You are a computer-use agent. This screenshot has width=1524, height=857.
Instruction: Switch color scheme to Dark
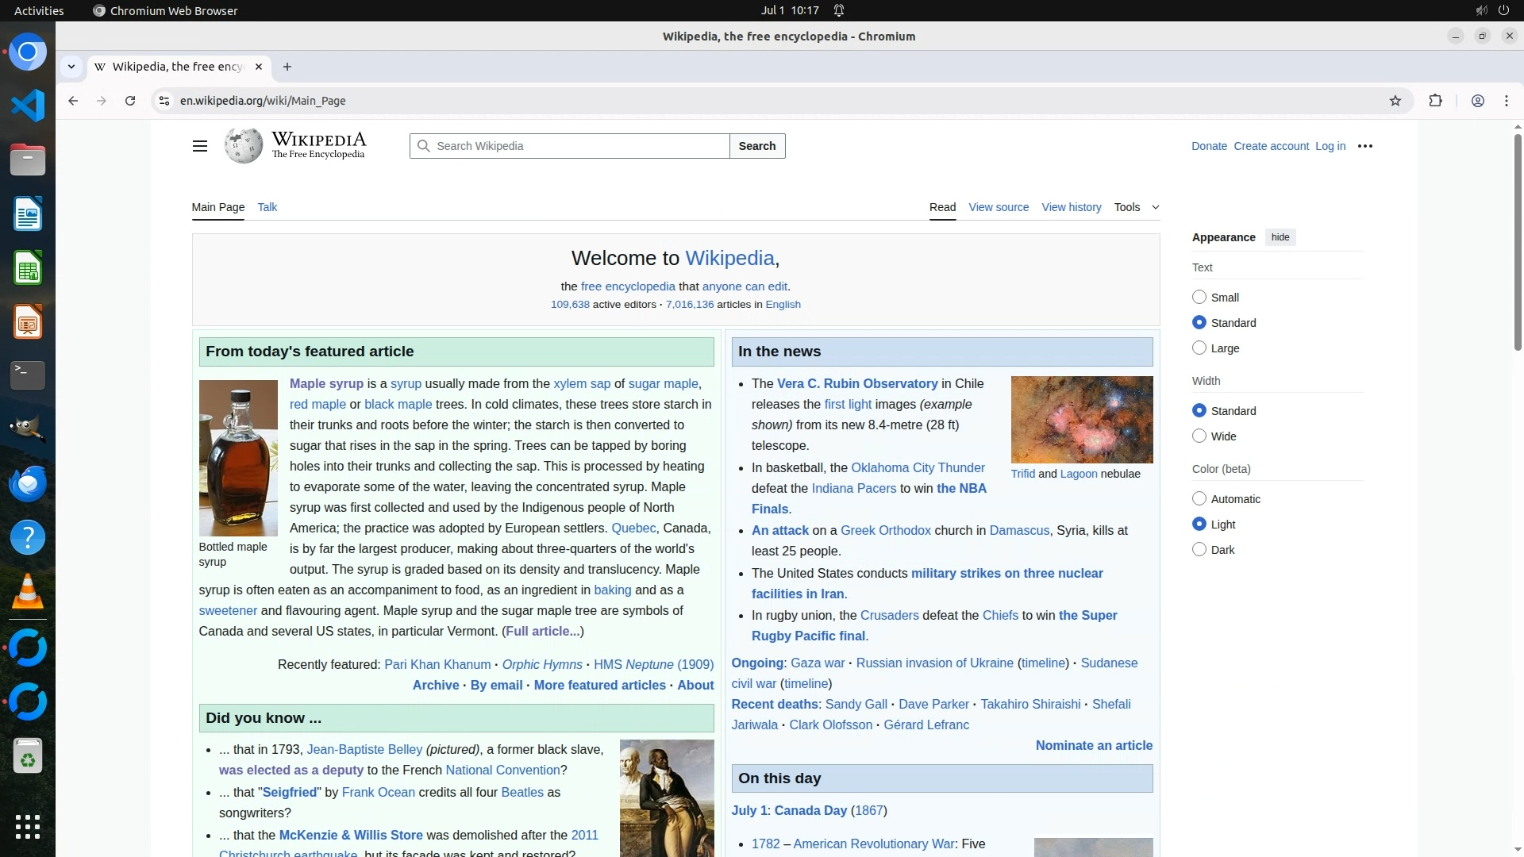coord(1199,550)
